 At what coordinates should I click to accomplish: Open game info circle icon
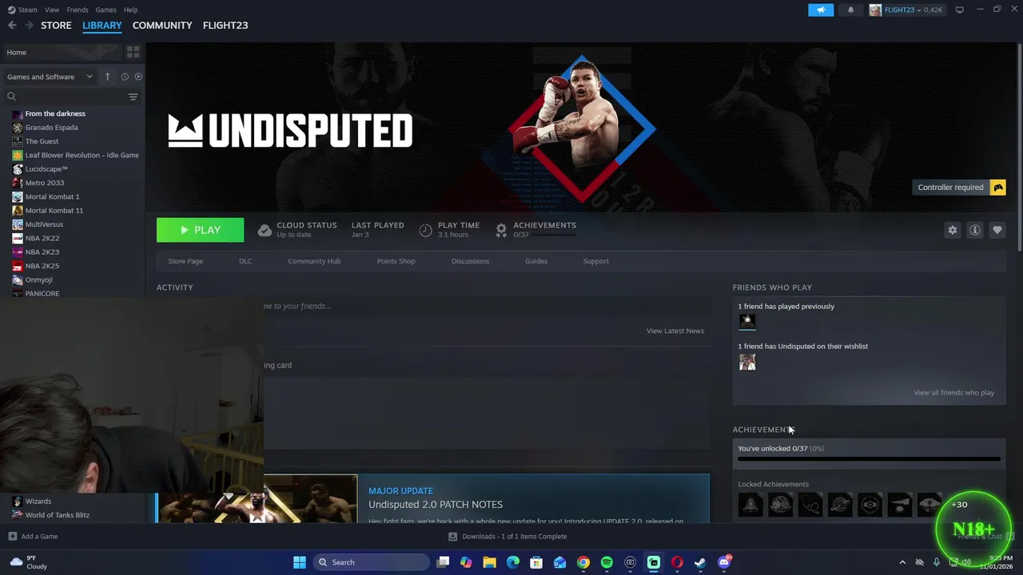click(x=975, y=230)
